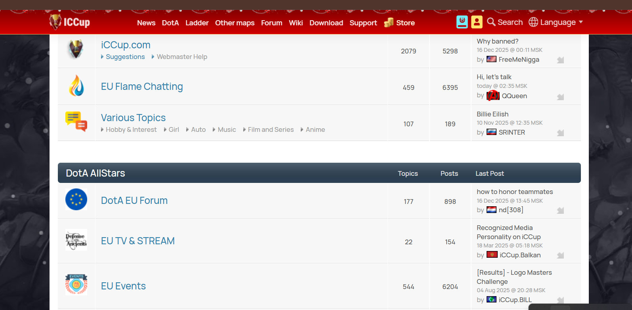Click the Defense of the Ancients icon
The height and width of the screenshot is (310, 632).
(x=76, y=240)
